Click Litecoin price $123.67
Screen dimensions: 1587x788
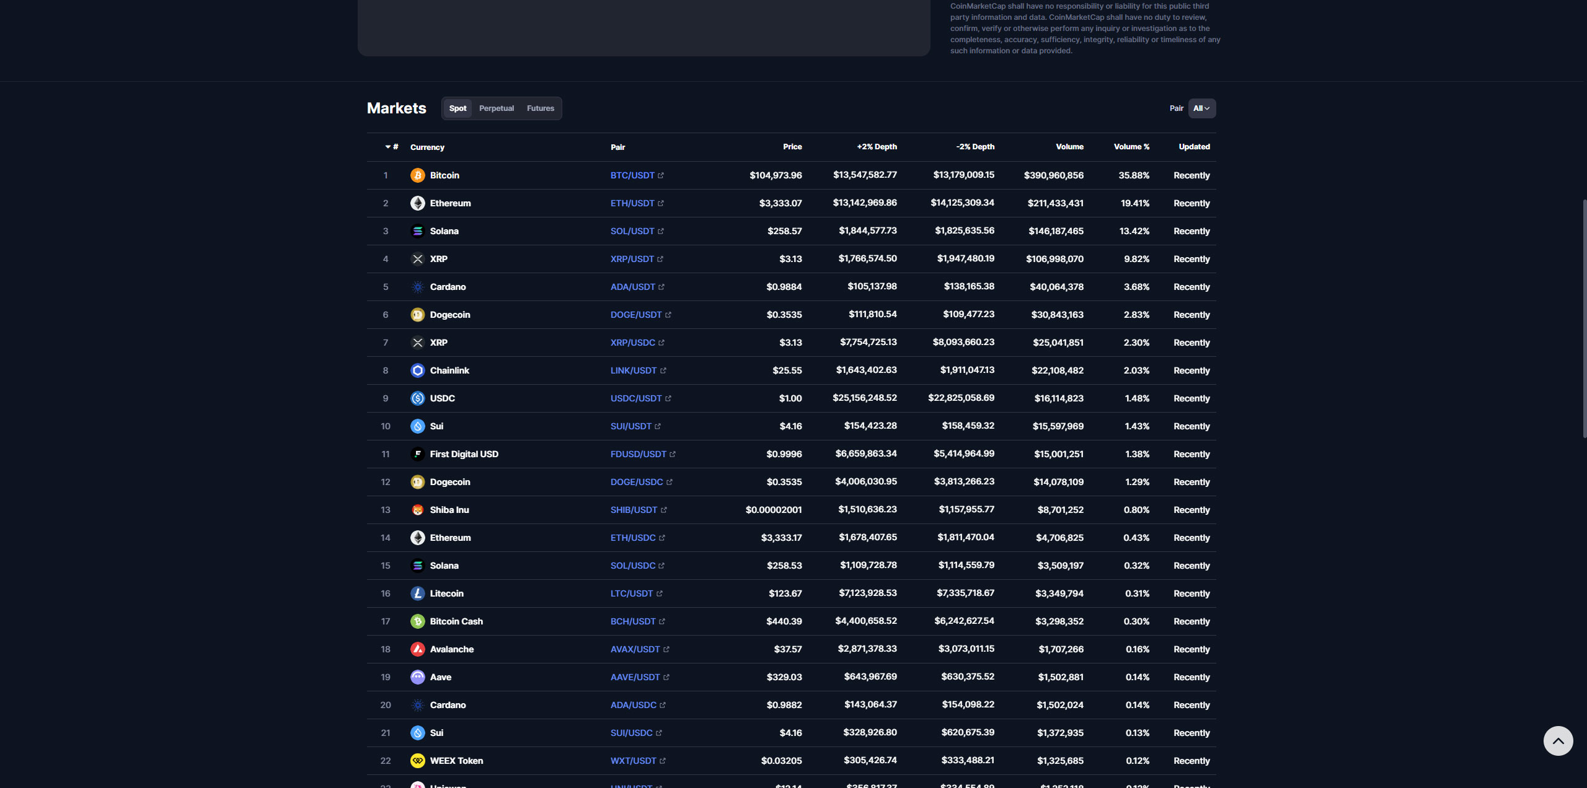(785, 593)
